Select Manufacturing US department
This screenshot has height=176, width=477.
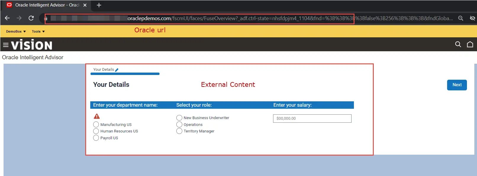pyautogui.click(x=96, y=124)
